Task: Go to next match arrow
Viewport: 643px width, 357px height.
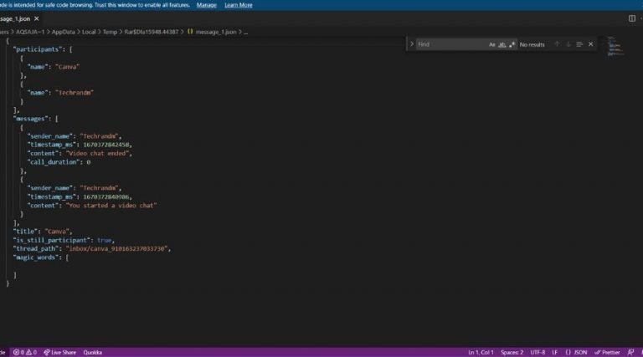Action: coord(568,44)
